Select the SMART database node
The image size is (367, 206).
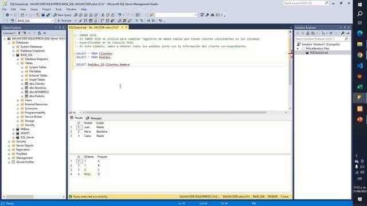[x=25, y=133]
